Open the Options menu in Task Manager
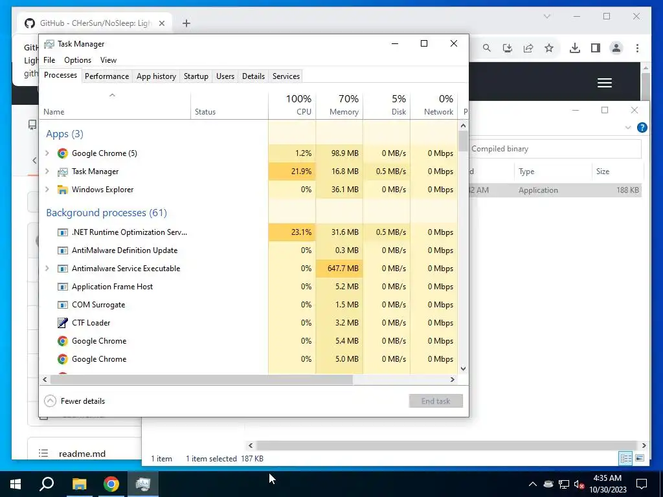Image resolution: width=663 pixels, height=497 pixels. pos(78,60)
